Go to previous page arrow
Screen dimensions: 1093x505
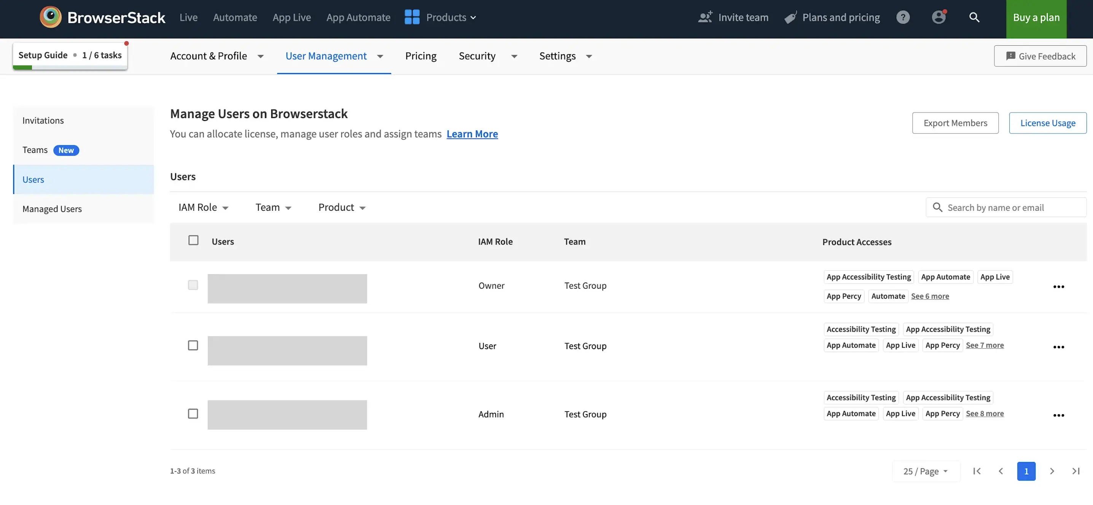[1001, 471]
